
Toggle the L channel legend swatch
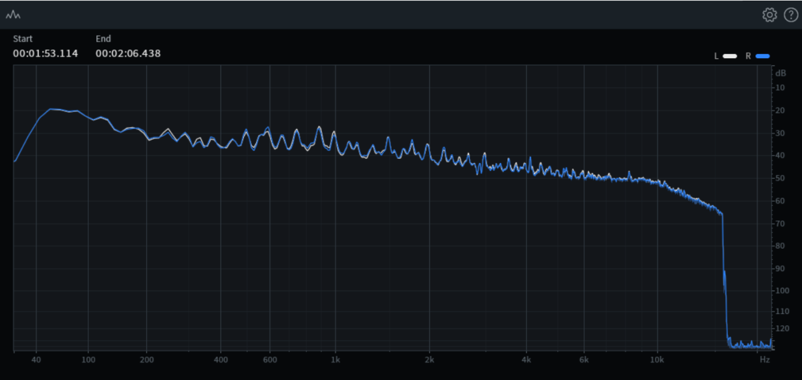tap(730, 56)
